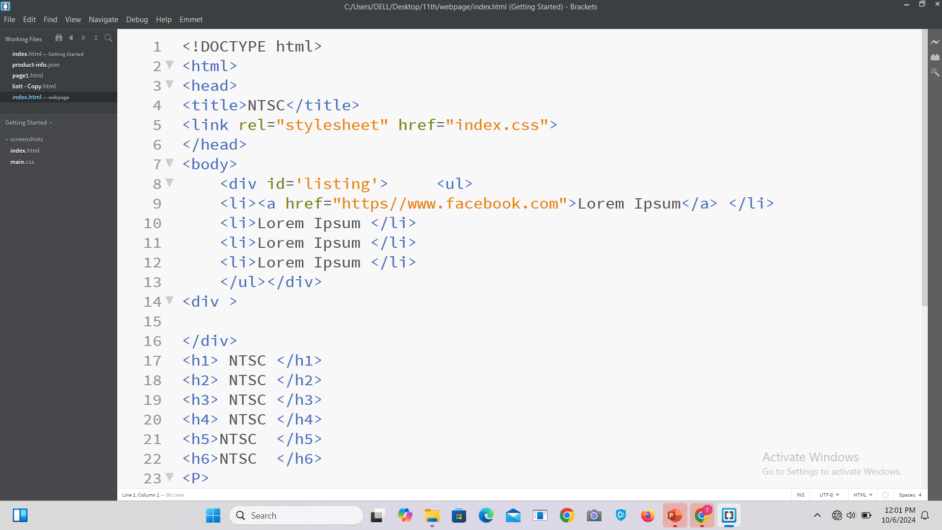The width and height of the screenshot is (942, 530).
Task: Collapse the body tag fold on line 7
Action: coord(170,163)
